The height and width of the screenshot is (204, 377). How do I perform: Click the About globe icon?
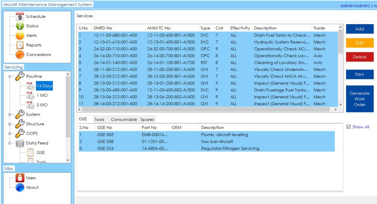pos(20,187)
